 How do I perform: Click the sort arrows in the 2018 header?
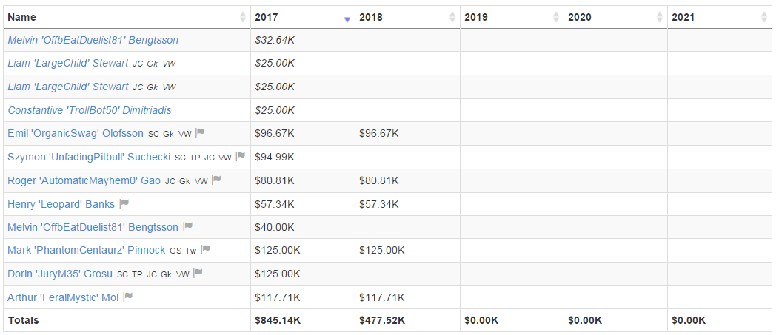coord(452,17)
